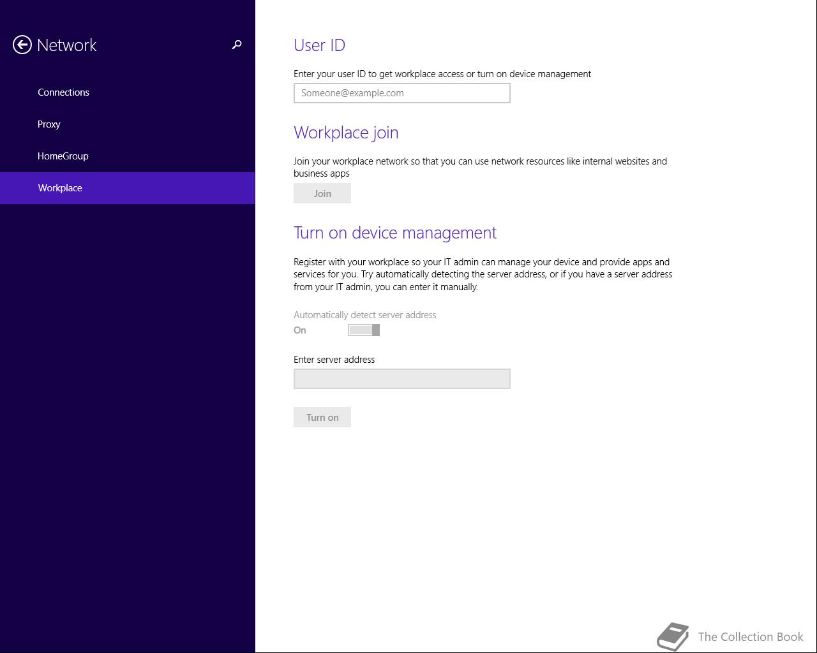817x653 pixels.
Task: Click the Network title text
Action: (x=67, y=45)
